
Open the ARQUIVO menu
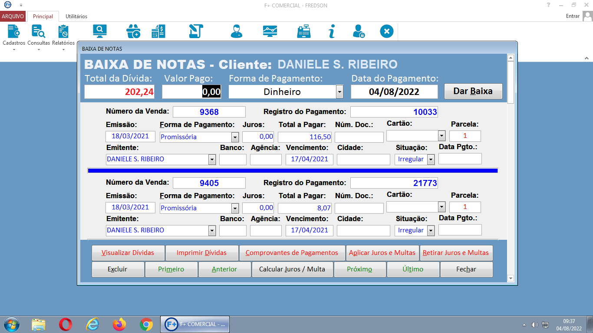tap(13, 16)
